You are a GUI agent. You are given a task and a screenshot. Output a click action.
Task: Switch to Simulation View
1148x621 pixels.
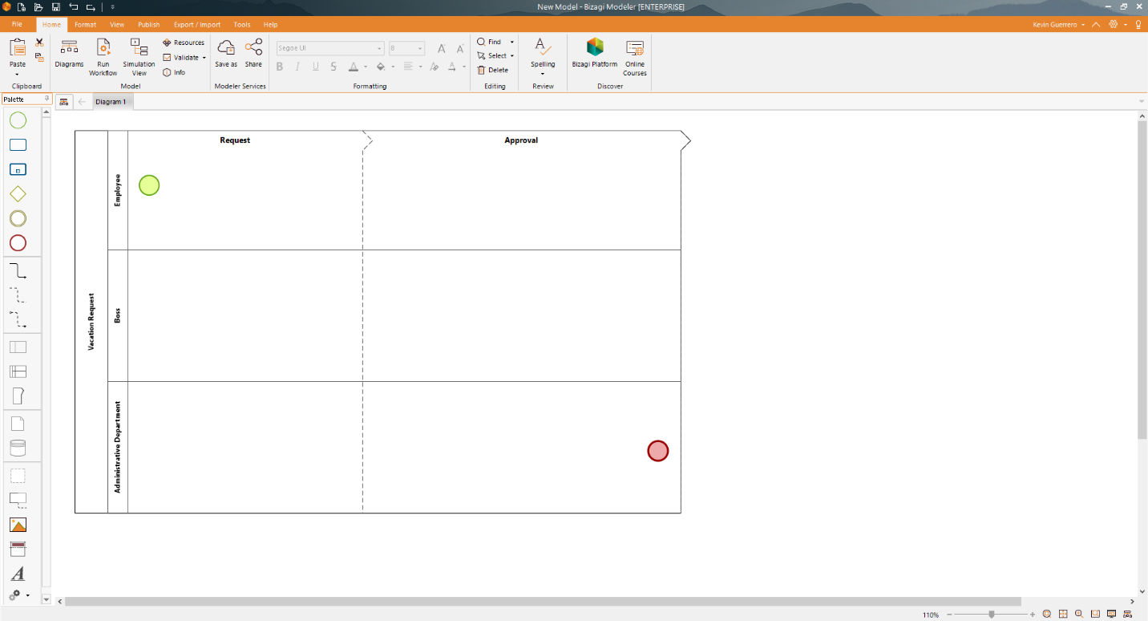pos(139,57)
